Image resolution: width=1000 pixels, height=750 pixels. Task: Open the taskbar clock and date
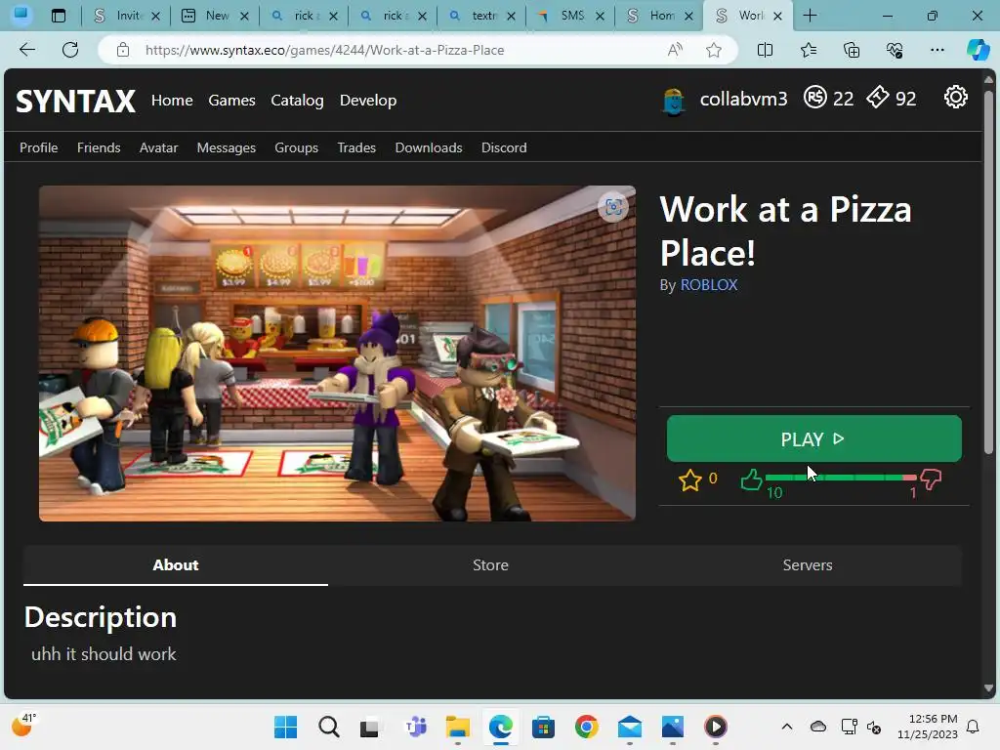click(928, 727)
